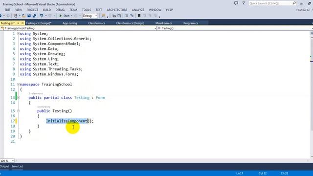
Task: Click line number 21 in the margin
Action: [x=13, y=141]
